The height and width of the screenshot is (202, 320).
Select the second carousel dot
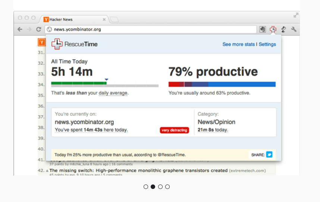tap(153, 187)
